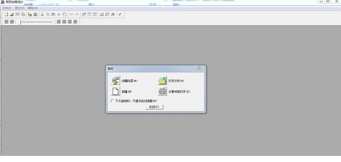Click Open File folder icon in dialog

tap(162, 81)
